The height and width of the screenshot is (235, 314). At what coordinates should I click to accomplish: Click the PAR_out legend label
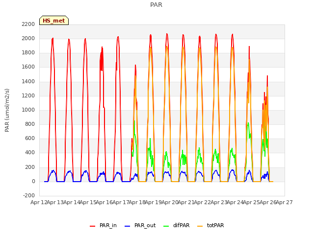145,225
